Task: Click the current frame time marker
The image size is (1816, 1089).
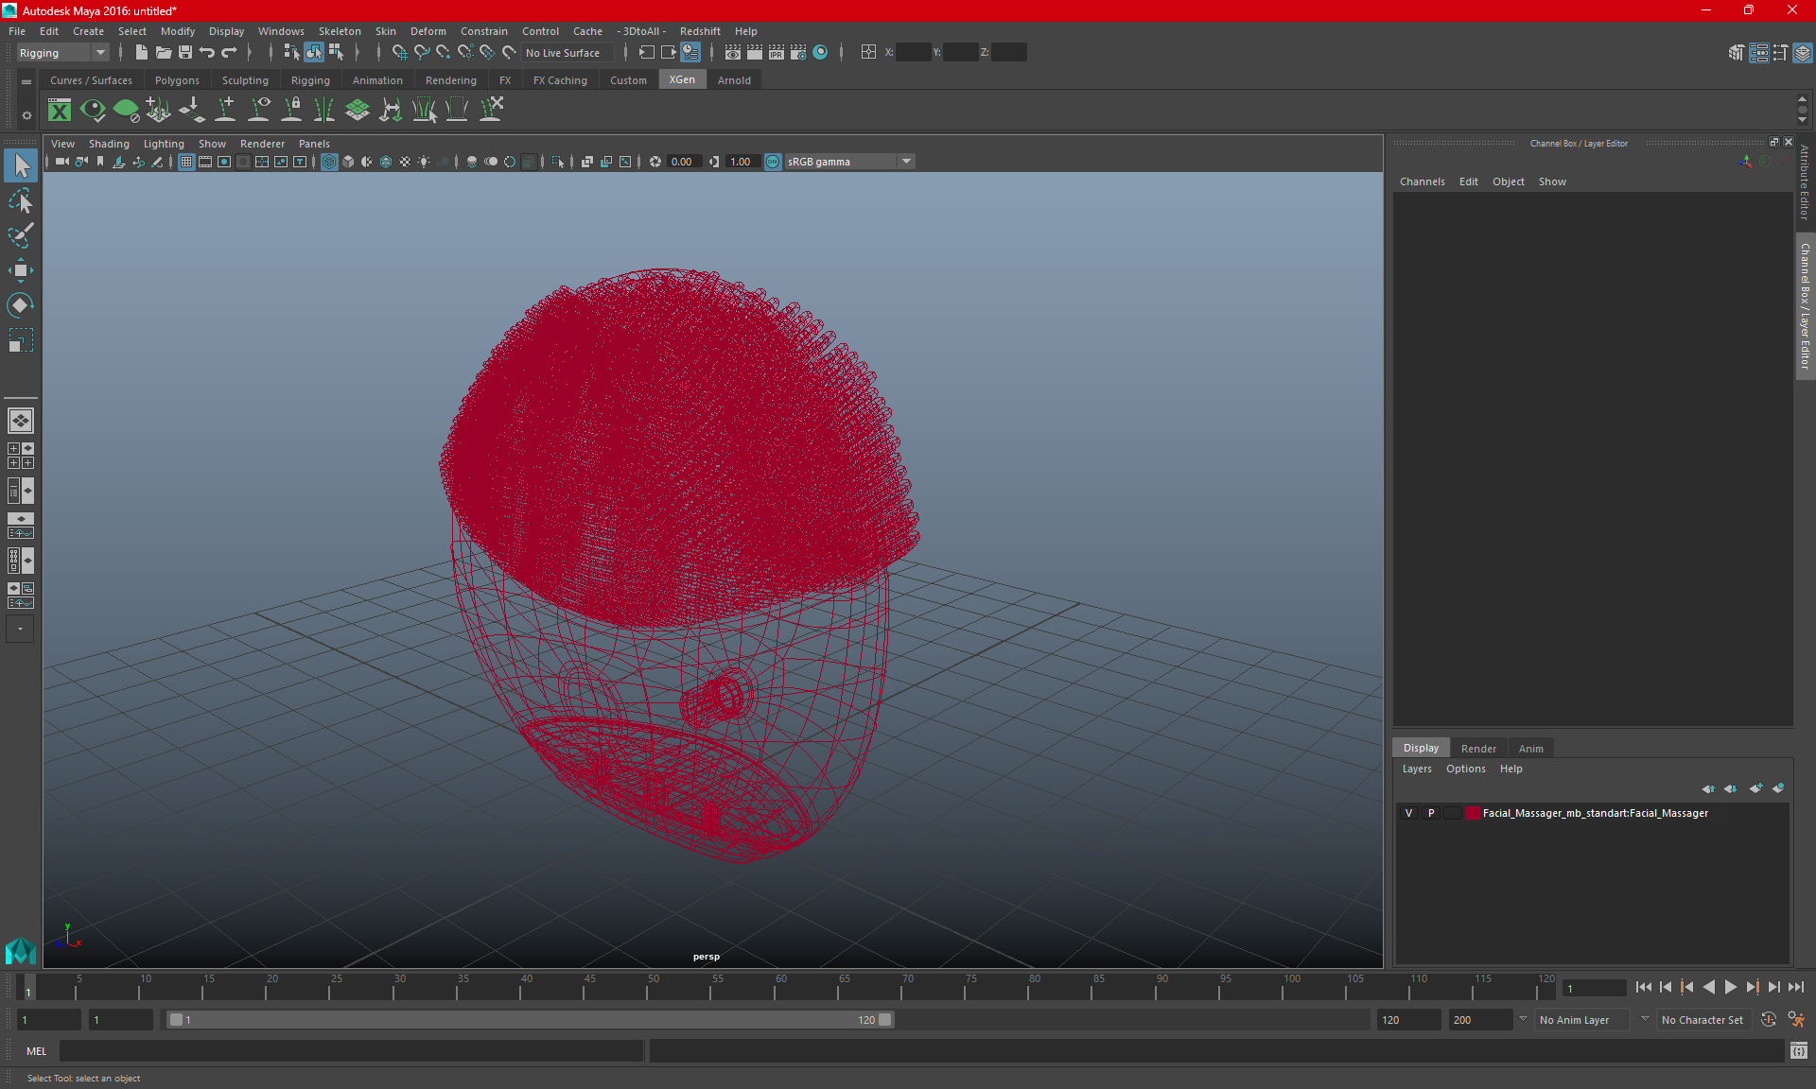Action: click(27, 987)
